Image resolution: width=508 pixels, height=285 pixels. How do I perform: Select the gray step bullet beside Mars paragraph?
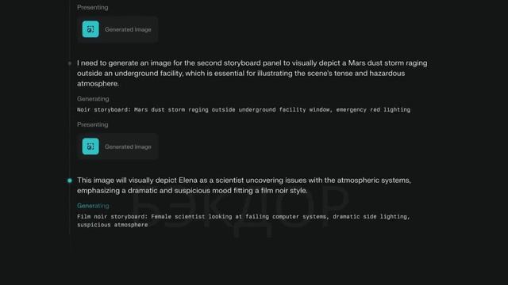tap(70, 63)
